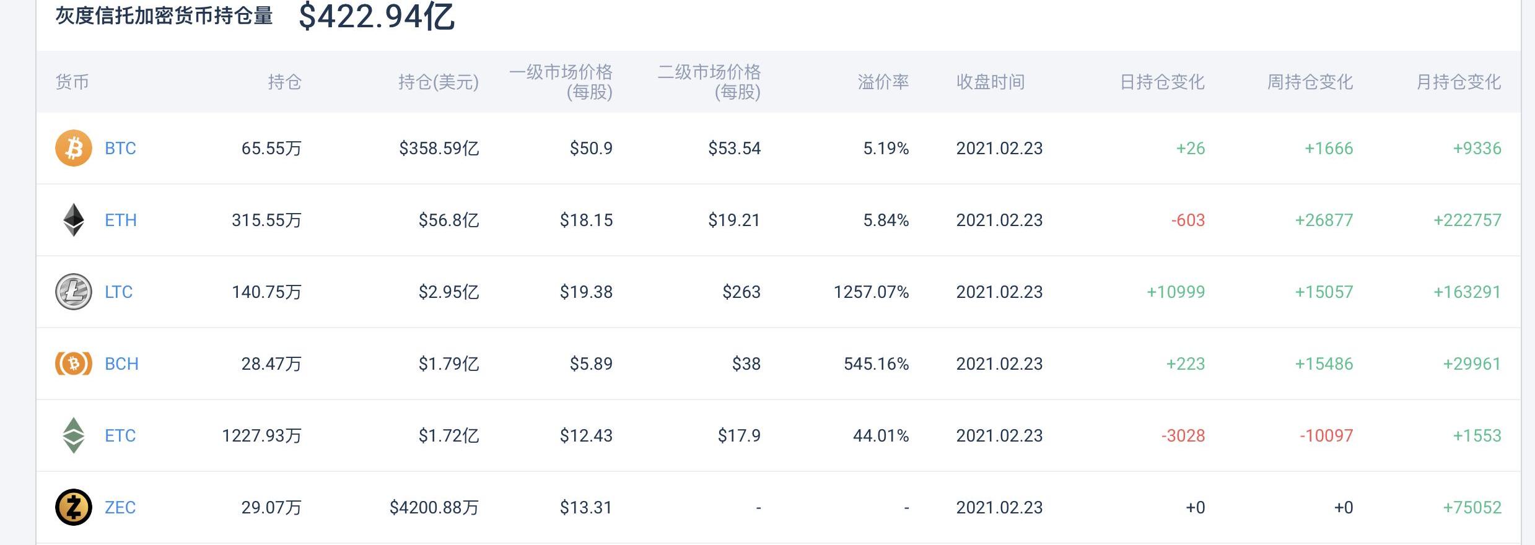Click the Bitcoin Cash icon
This screenshot has width=1535, height=545.
[74, 364]
